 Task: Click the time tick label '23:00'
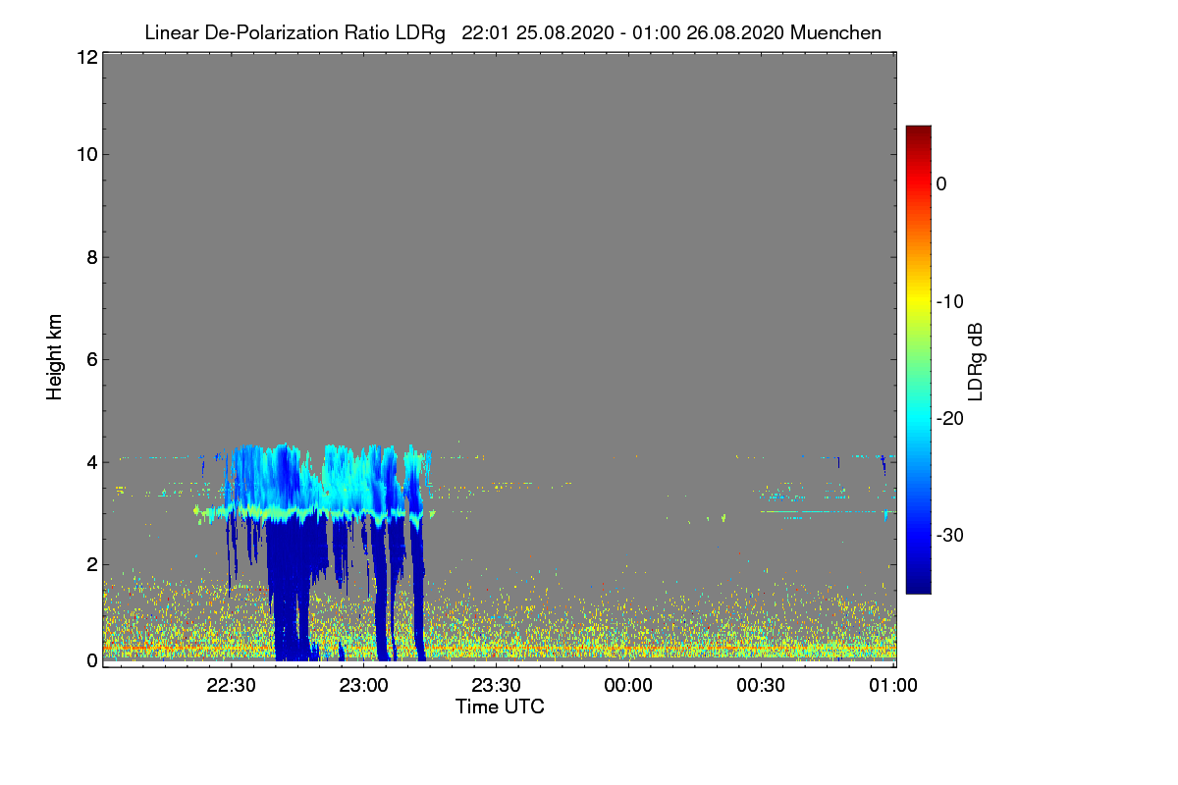[x=364, y=687]
